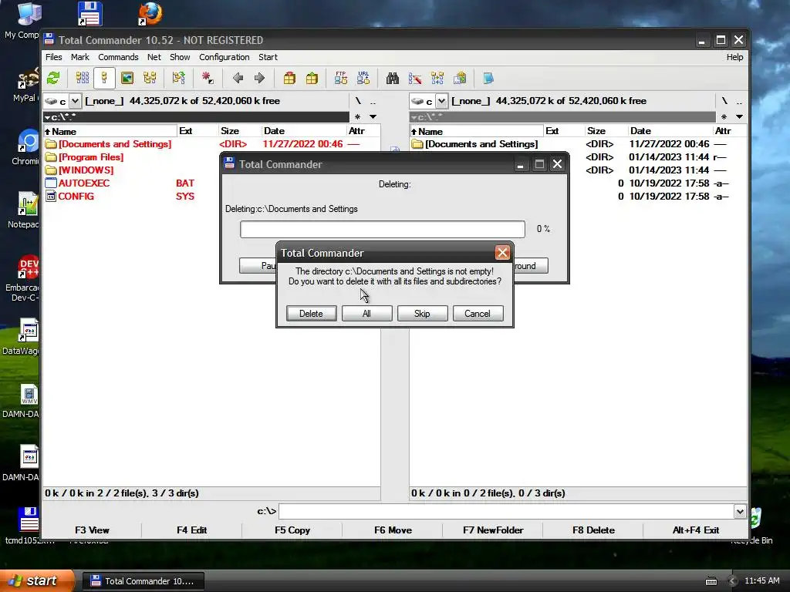Select [Documents and Settings] in right panel
This screenshot has height=592, width=790.
click(481, 144)
